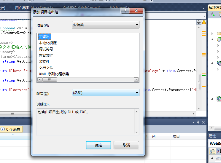Screen dimensions: 221x163
Task: Click the yellow warning triangle icon
Action: pos(204,22)
